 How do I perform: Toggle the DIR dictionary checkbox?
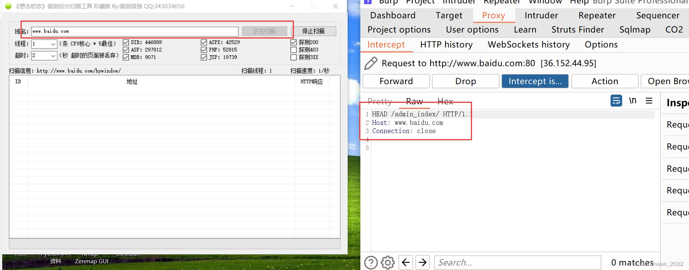coord(126,43)
